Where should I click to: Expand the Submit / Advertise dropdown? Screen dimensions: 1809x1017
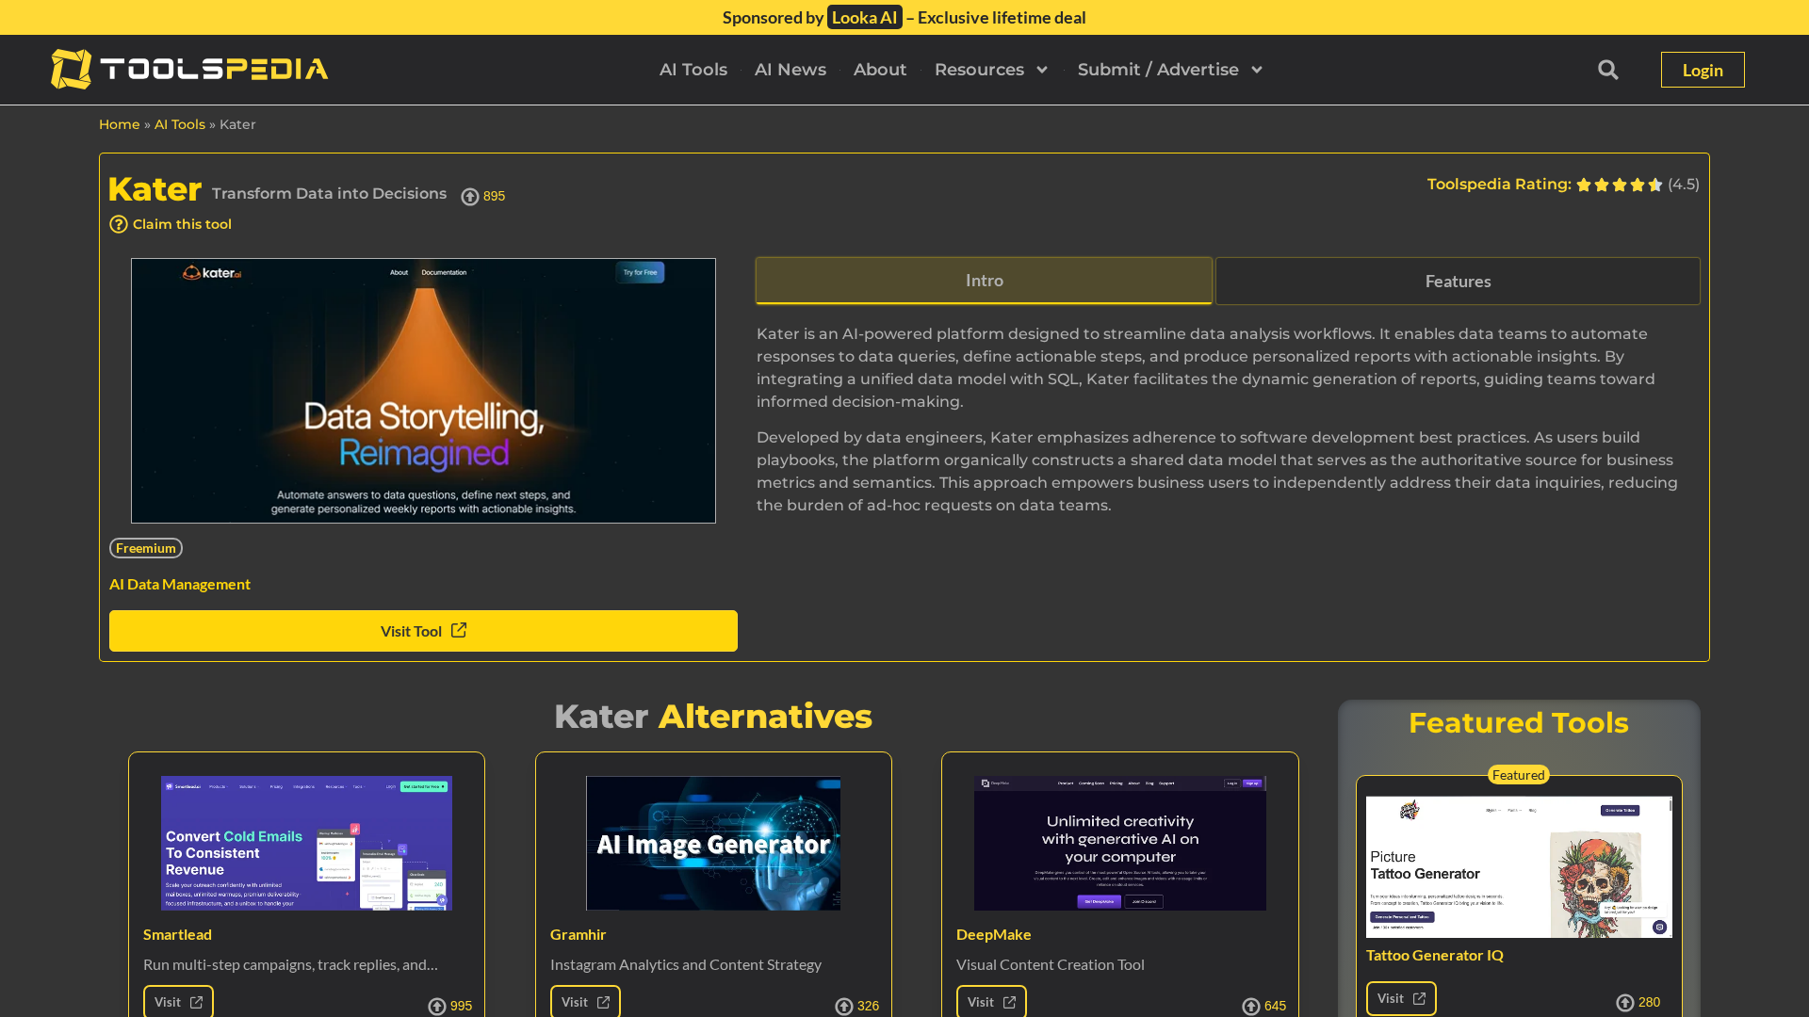(x=1170, y=70)
